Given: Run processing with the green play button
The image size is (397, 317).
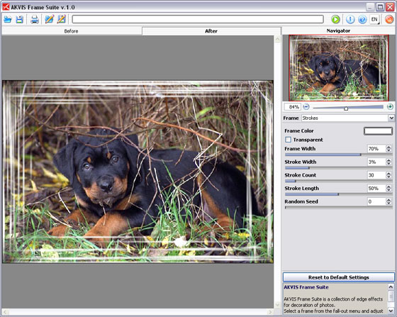Looking at the screenshot, I should (x=335, y=19).
